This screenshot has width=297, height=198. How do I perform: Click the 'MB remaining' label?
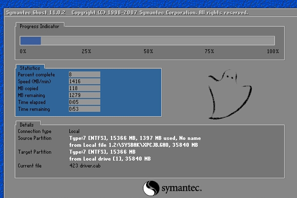click(x=31, y=95)
